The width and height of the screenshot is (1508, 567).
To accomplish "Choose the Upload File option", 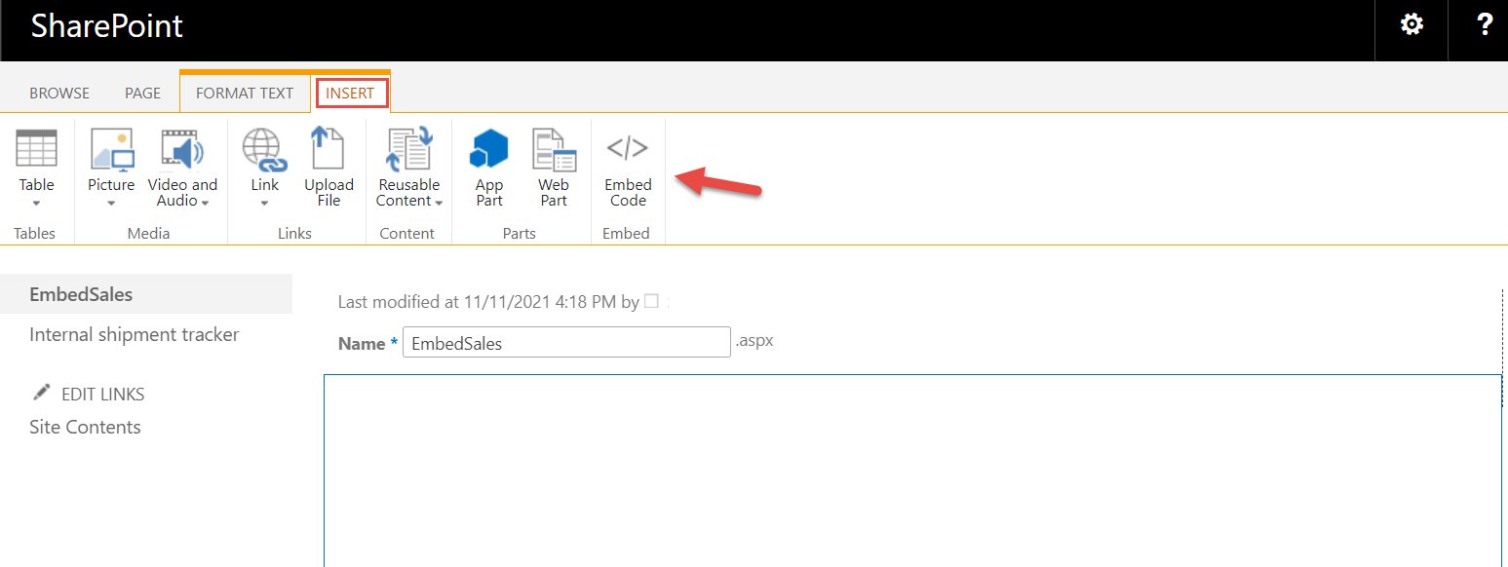I will click(329, 168).
